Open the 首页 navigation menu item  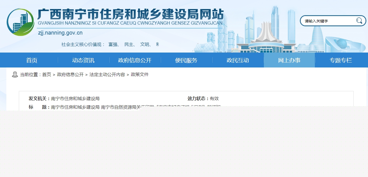click(x=32, y=60)
